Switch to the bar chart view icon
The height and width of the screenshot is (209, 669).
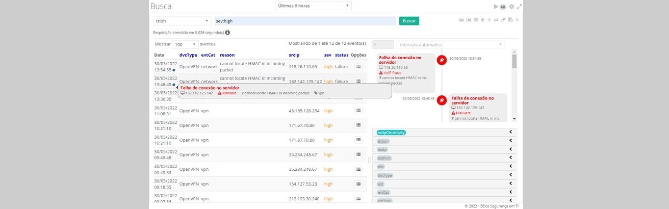(x=468, y=20)
